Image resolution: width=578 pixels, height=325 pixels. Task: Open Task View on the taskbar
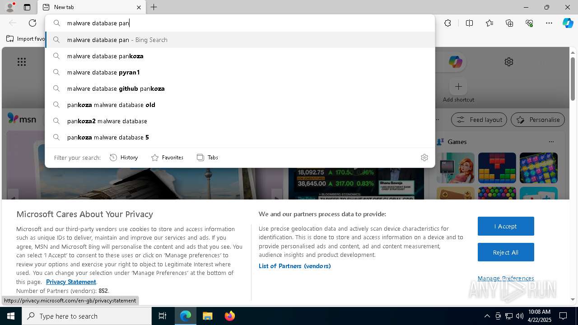click(x=163, y=316)
